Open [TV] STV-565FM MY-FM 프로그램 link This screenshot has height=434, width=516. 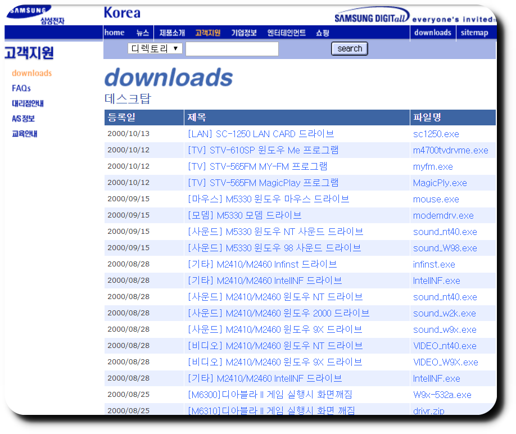tap(257, 166)
